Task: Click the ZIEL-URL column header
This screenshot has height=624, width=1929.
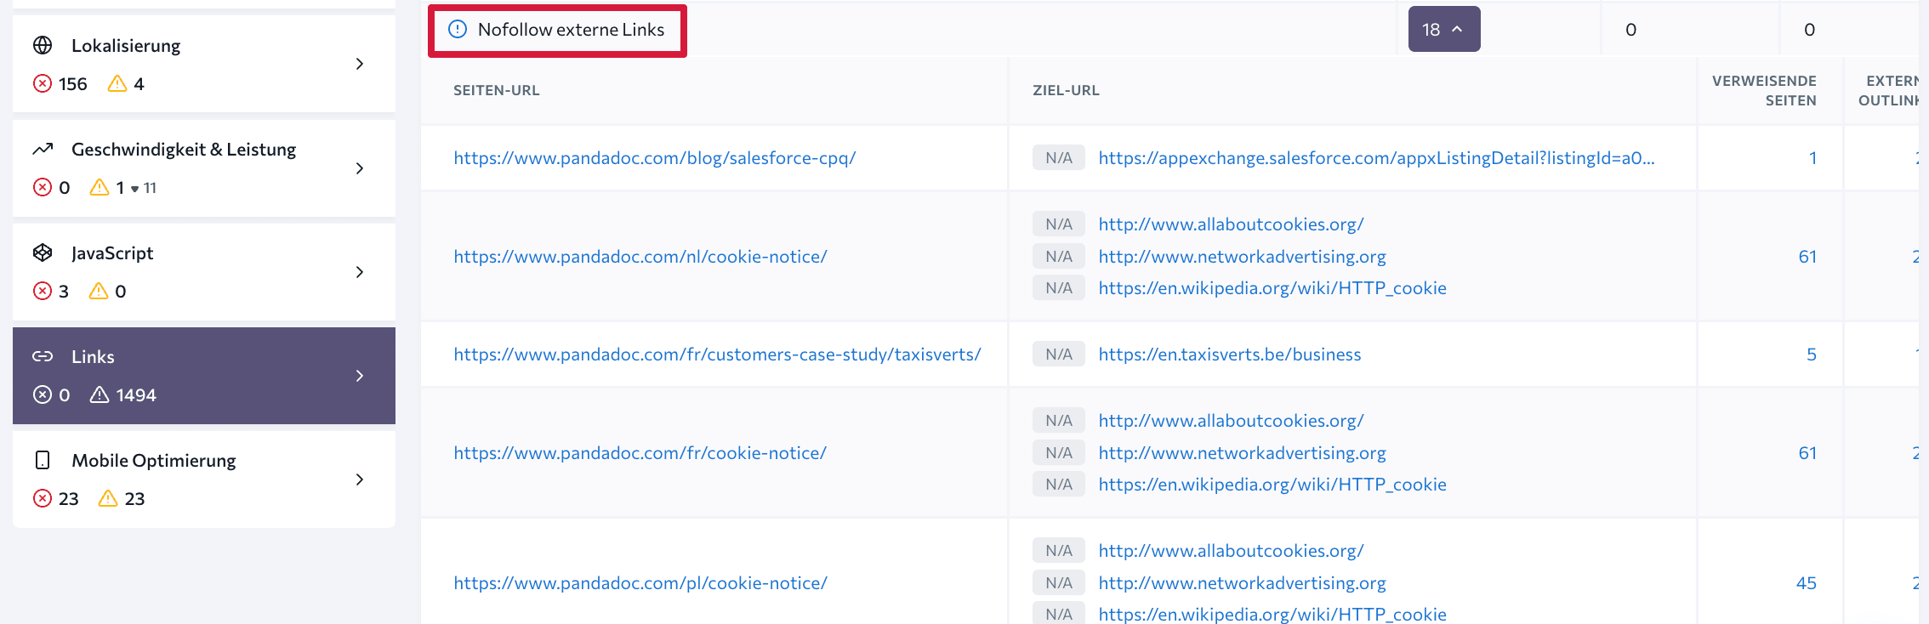Action: [x=1066, y=90]
